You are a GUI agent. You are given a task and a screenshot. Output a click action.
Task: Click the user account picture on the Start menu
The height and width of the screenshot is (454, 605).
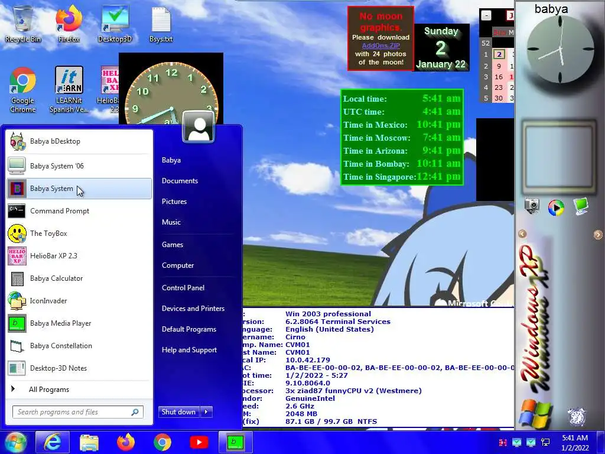199,127
